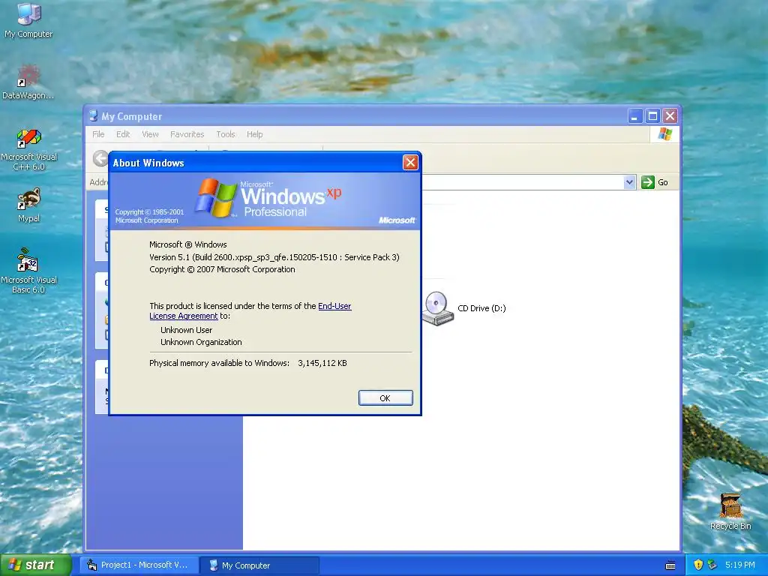This screenshot has height=576, width=768.
Task: Click the 5:19 PM clock
Action: tap(740, 565)
